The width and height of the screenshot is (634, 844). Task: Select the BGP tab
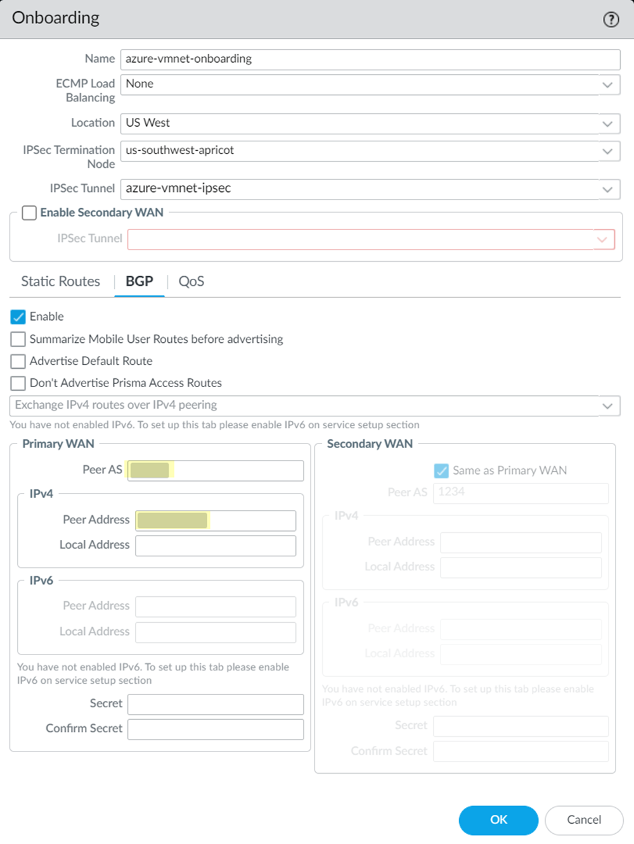click(139, 281)
